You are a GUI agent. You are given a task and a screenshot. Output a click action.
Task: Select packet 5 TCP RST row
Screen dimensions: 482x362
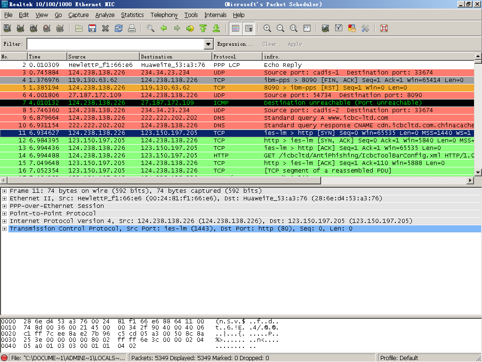(237, 87)
